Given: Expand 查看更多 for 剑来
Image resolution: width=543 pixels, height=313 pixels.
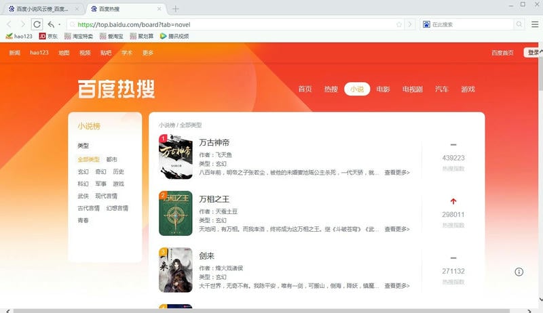Looking at the screenshot, I should [397, 286].
